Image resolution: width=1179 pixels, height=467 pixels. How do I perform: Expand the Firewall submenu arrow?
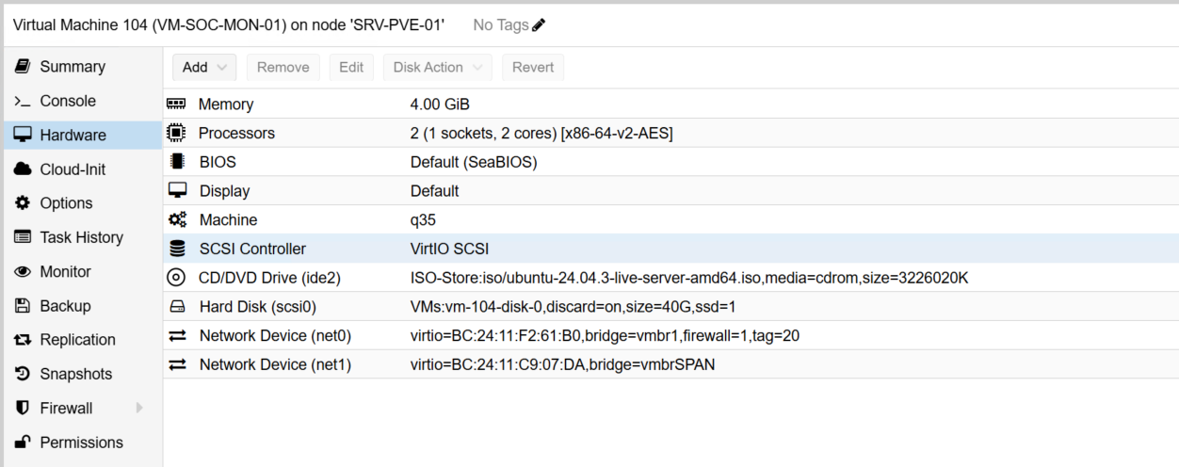click(140, 408)
